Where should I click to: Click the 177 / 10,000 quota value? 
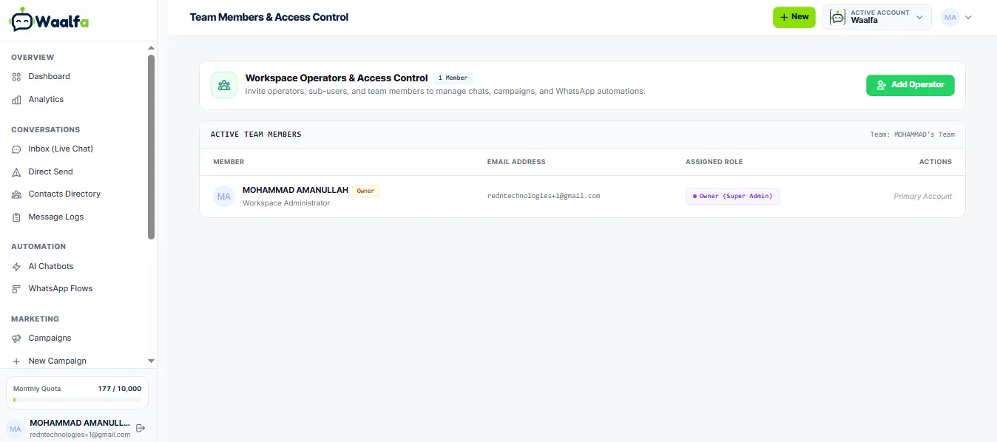coord(120,389)
